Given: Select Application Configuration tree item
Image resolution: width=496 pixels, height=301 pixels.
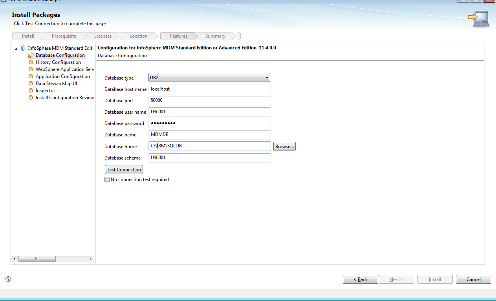Looking at the screenshot, I should point(63,76).
